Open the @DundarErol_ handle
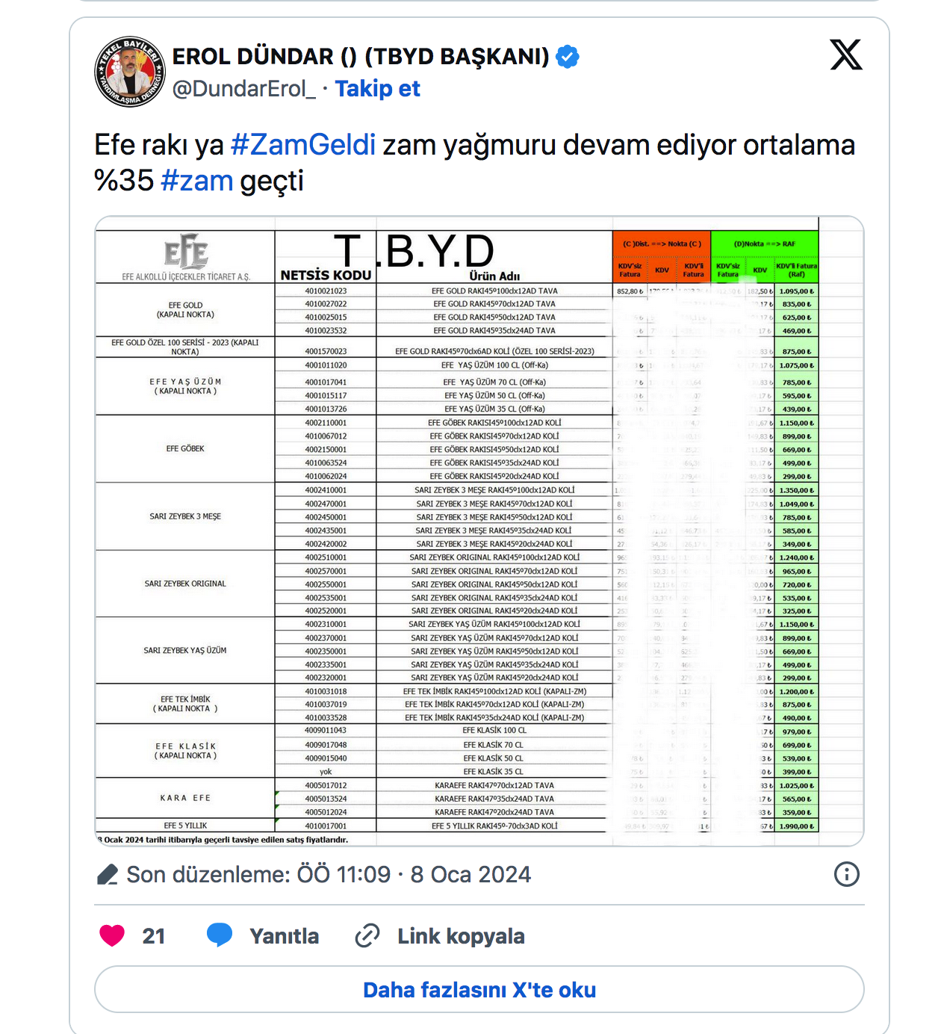 coord(243,89)
